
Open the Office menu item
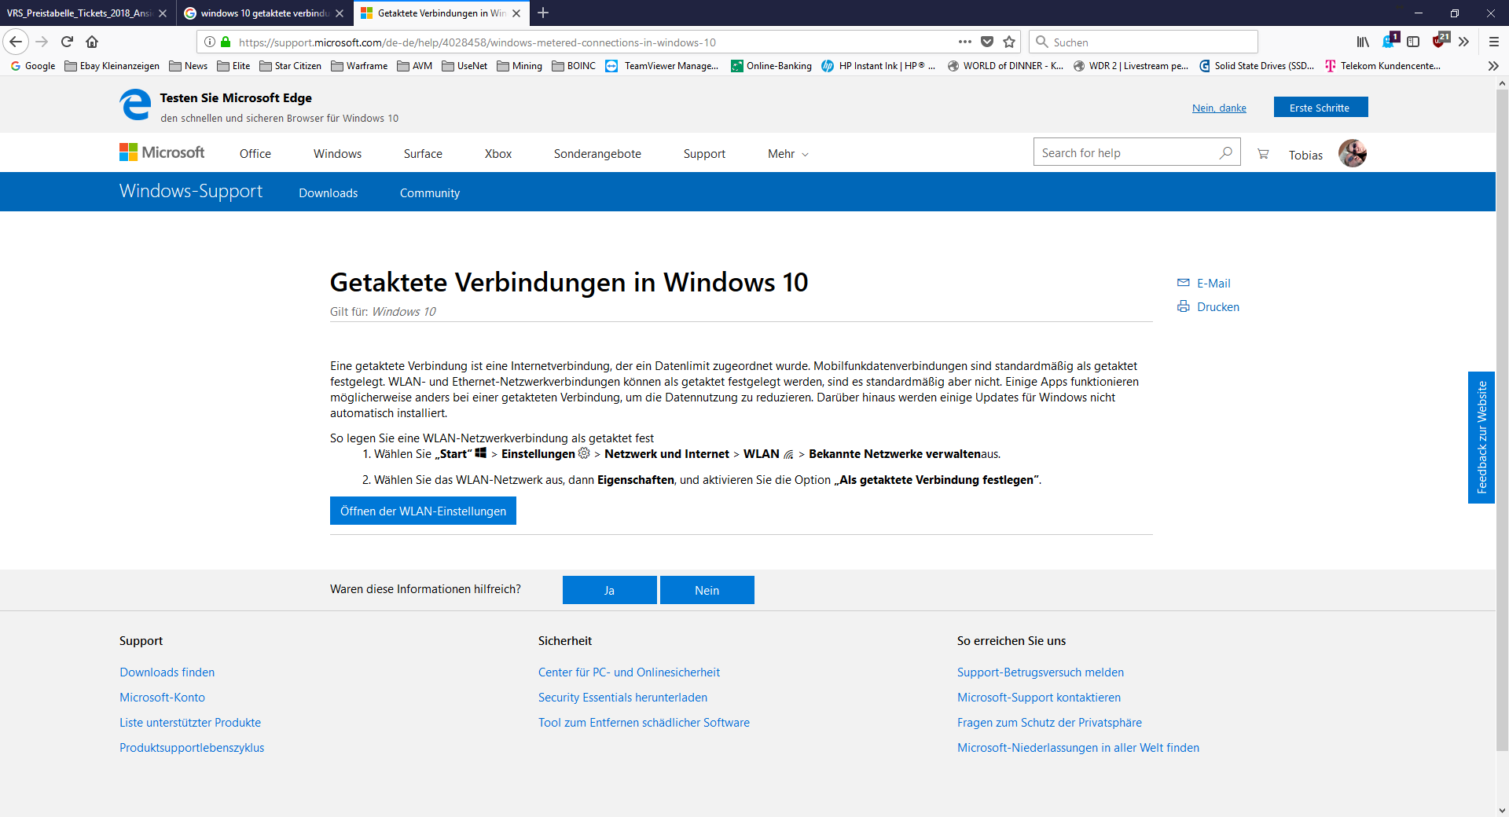pyautogui.click(x=255, y=154)
